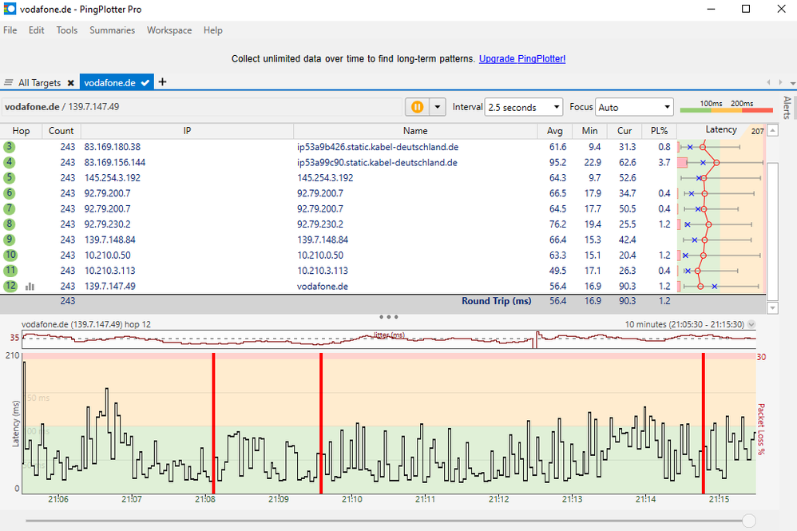The width and height of the screenshot is (797, 531).
Task: Open the Summaries menu
Action: coord(113,30)
